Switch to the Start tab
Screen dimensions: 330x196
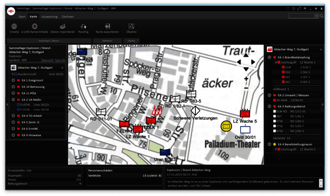pyautogui.click(x=22, y=16)
